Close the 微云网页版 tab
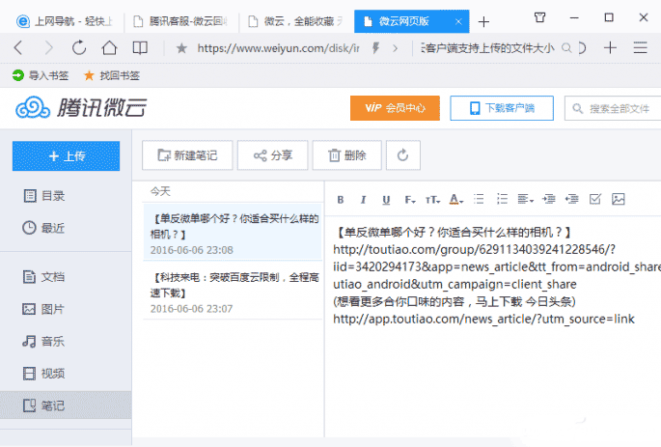 [458, 21]
